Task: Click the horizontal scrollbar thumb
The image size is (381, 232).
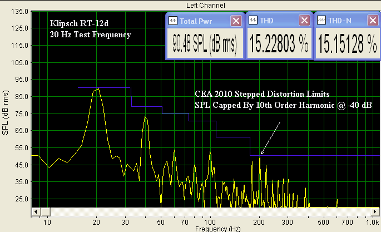Action: [46, 211]
